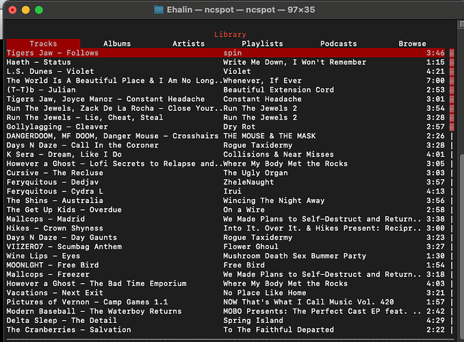Click album On a Wire

[x=244, y=210]
